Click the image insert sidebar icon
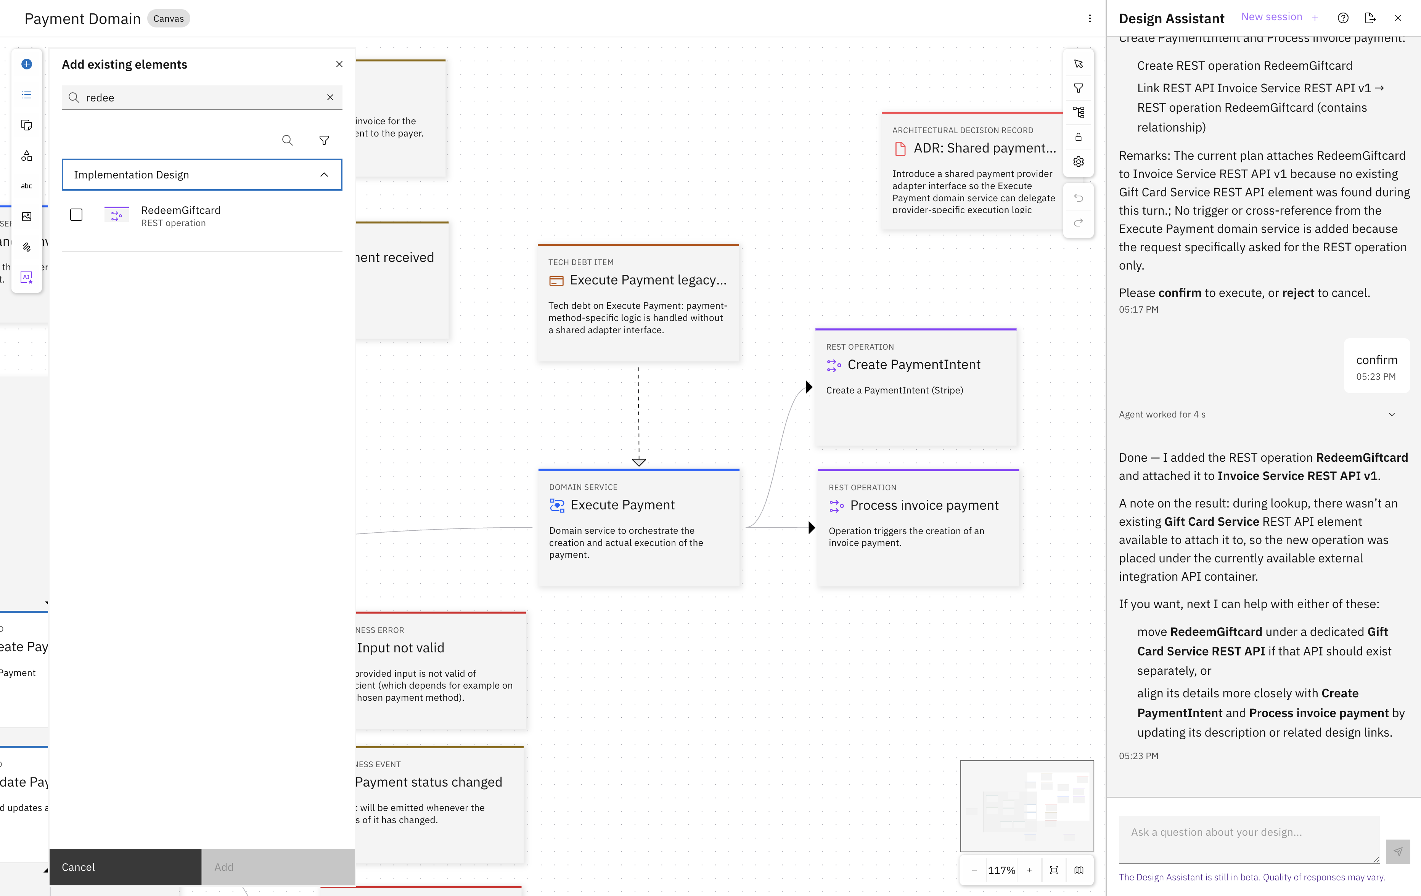Screen dimensions: 1421x896 click(27, 217)
